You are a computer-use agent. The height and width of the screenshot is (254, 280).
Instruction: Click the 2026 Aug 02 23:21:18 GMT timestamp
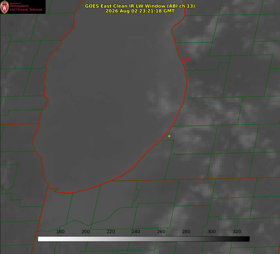140,11
